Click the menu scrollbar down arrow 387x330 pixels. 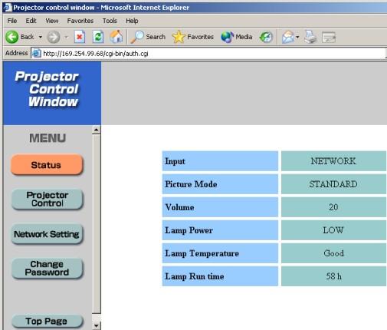click(x=97, y=325)
